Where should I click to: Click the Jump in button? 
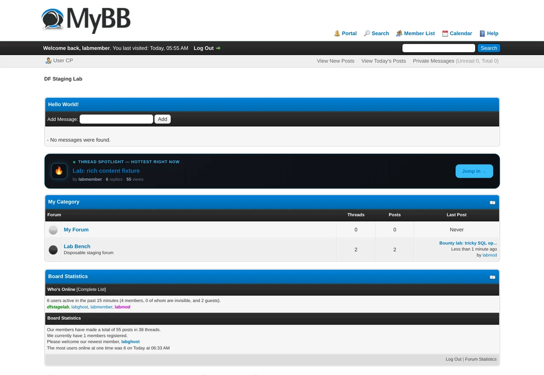pos(474,171)
